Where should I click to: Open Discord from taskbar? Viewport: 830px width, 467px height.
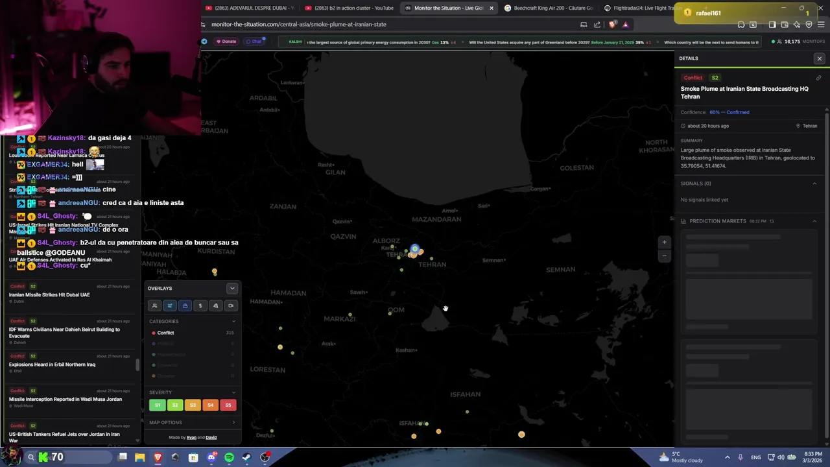pos(211,457)
